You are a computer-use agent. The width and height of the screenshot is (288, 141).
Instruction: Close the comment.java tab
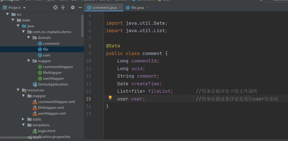[x=120, y=8]
